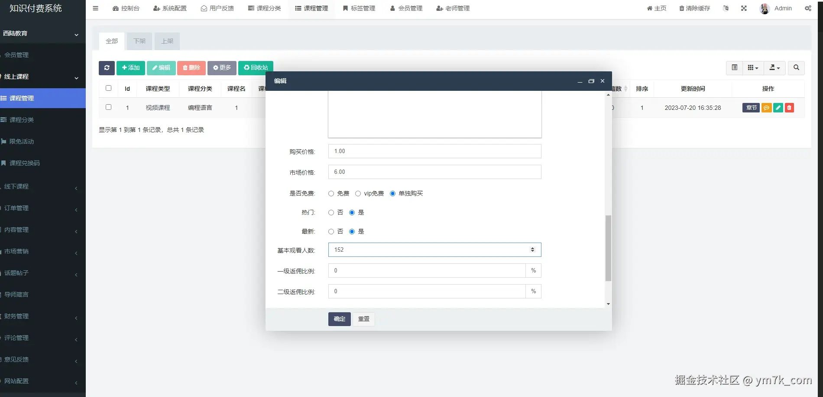Click the refresh icon button in the table toolbar

tap(107, 68)
